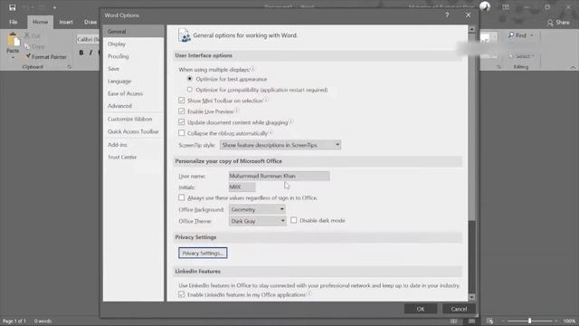
Task: Click the info icon next to LinkedIn features checkbox
Action: 309,293
